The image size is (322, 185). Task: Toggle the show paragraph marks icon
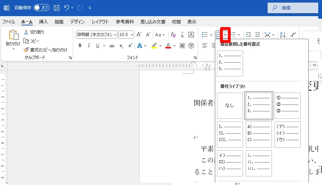[x=293, y=35]
